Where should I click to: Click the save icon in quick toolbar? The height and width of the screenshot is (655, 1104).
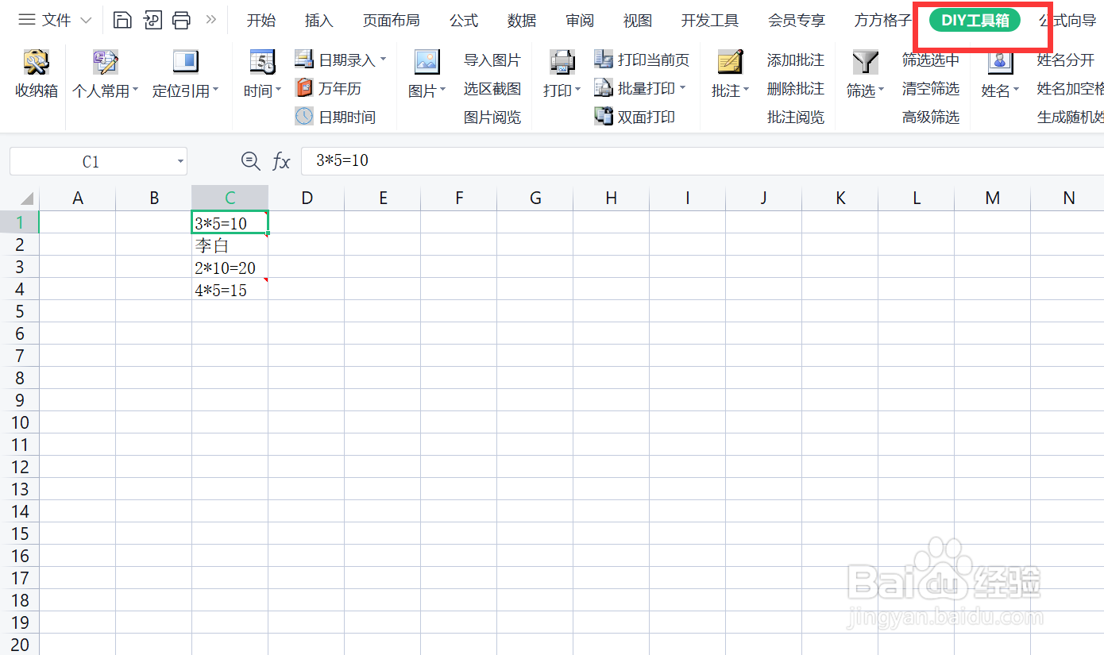click(122, 20)
